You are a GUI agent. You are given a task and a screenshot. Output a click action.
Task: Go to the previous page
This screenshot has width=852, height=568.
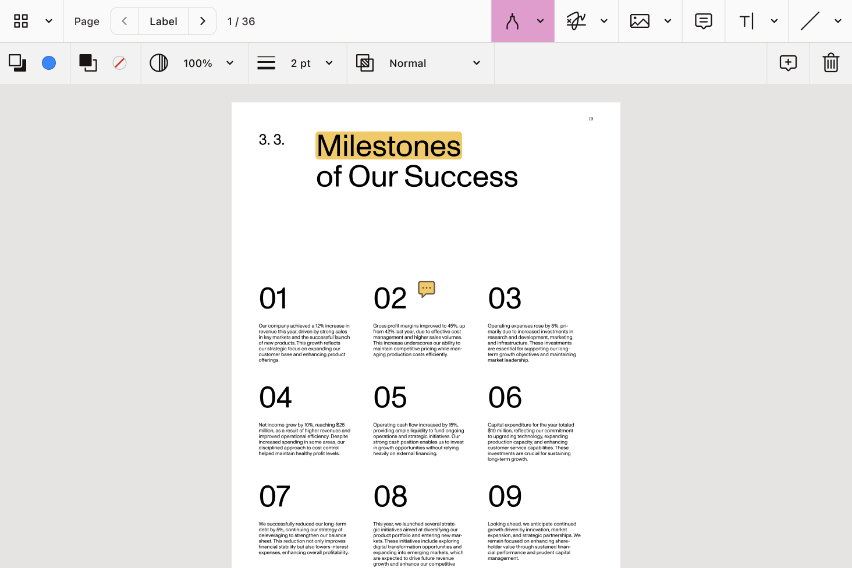click(x=124, y=21)
